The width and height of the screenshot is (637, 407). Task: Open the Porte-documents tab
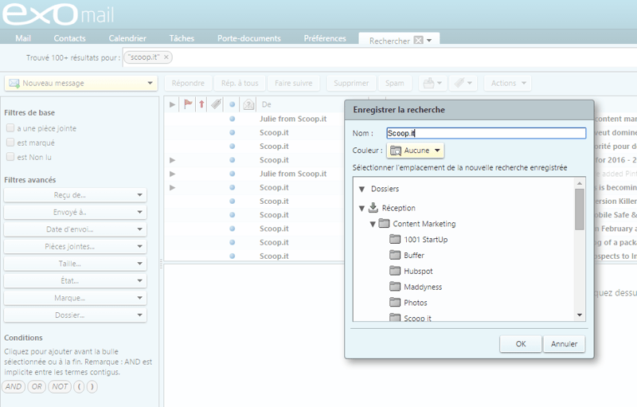pos(249,38)
